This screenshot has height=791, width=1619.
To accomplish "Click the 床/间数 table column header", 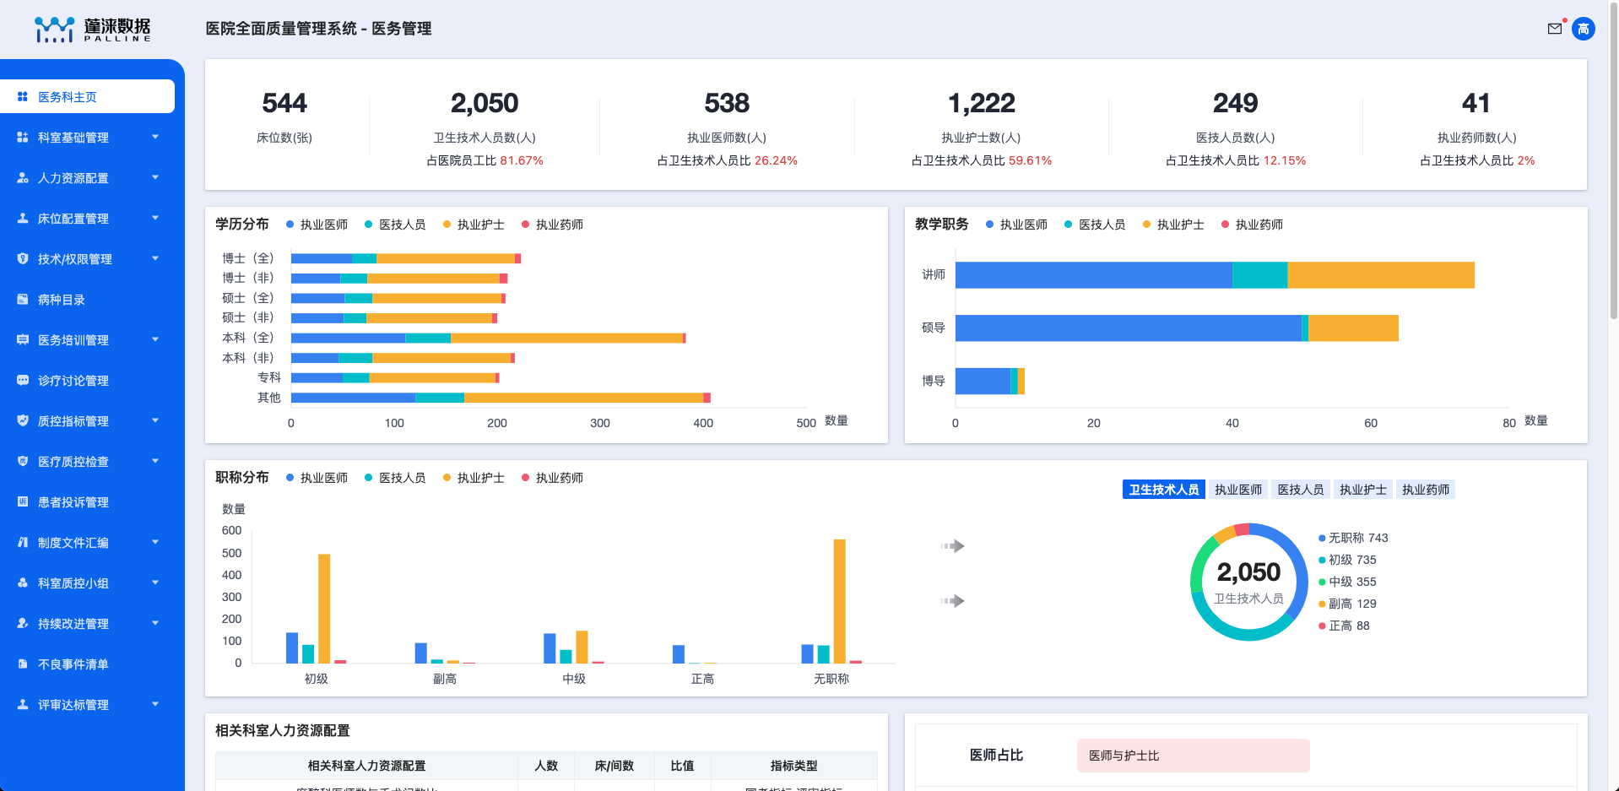I will click(x=614, y=766).
